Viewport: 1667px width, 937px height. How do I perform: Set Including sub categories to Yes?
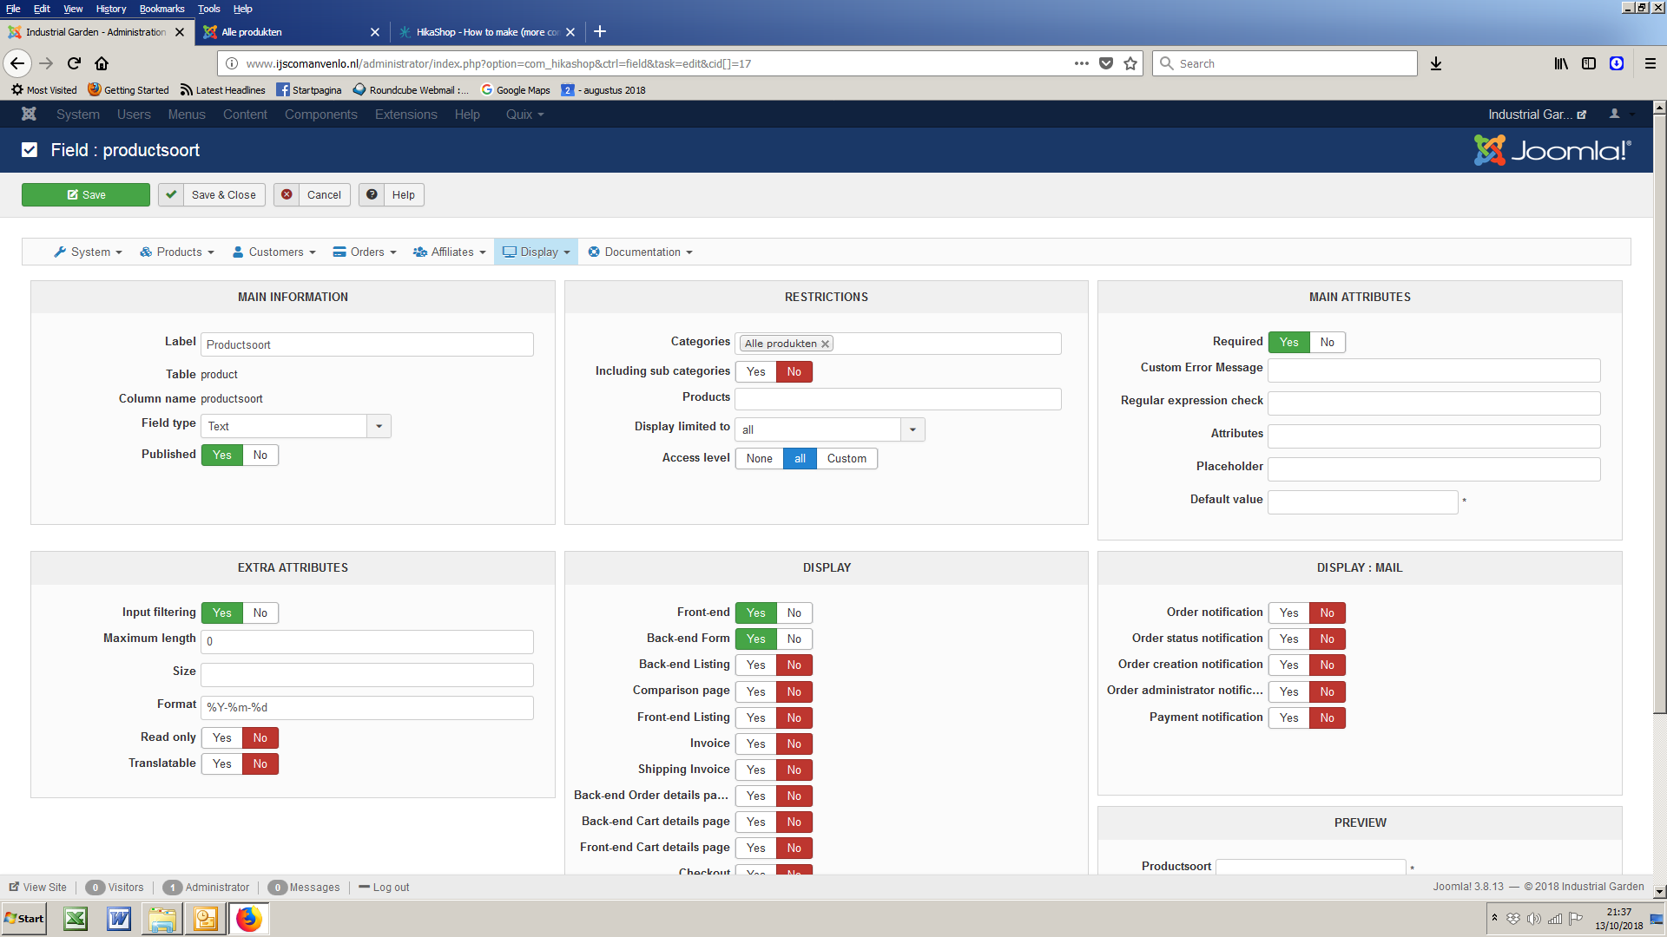click(756, 371)
